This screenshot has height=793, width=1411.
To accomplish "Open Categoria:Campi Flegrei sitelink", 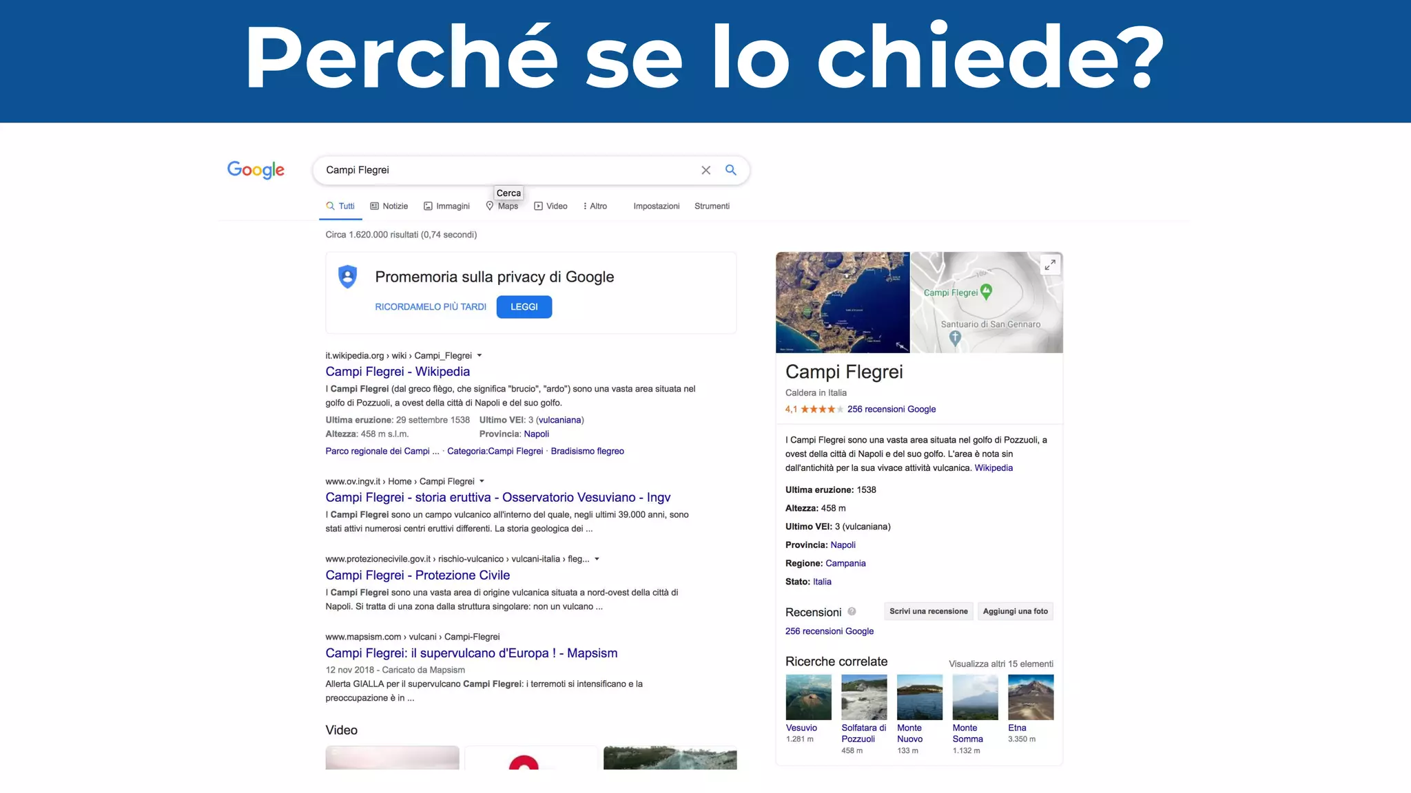I will (495, 451).
